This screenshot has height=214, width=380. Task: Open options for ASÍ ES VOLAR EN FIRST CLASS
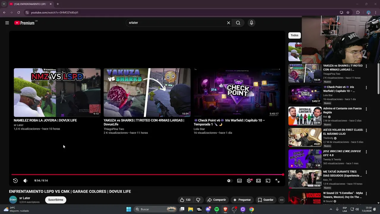click(x=366, y=130)
